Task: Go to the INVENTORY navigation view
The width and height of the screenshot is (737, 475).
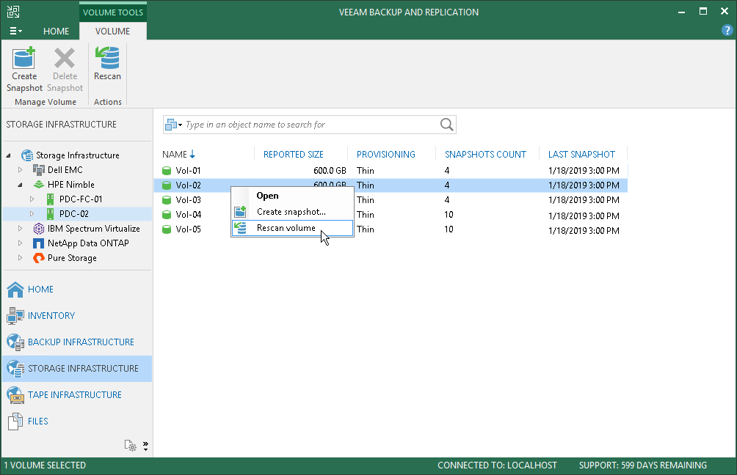Action: point(77,316)
